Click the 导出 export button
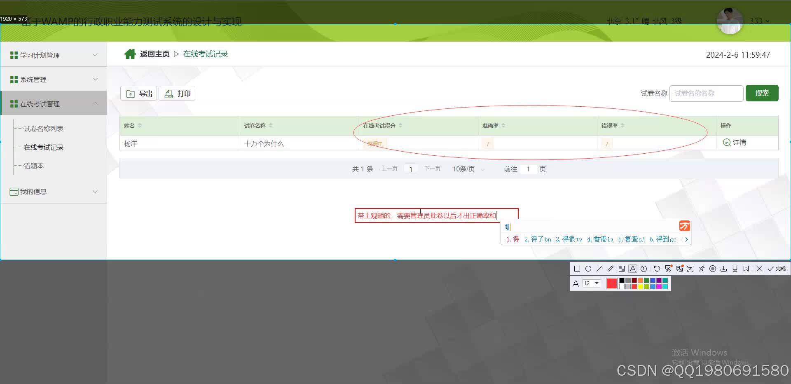Image resolution: width=791 pixels, height=384 pixels. point(138,94)
